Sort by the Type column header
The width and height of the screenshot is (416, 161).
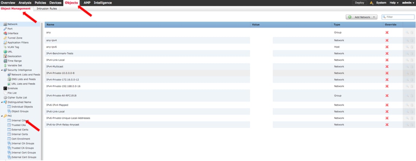337,24
